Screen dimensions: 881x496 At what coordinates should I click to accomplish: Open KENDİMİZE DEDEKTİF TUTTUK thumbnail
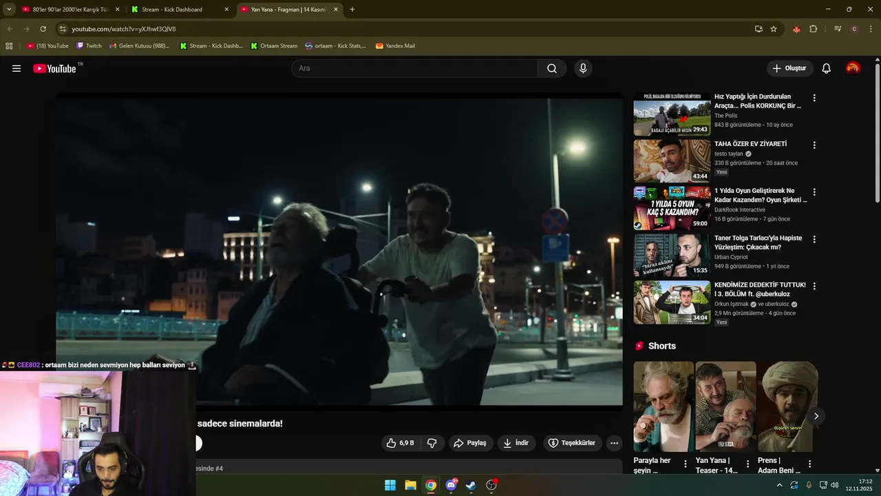tap(672, 302)
